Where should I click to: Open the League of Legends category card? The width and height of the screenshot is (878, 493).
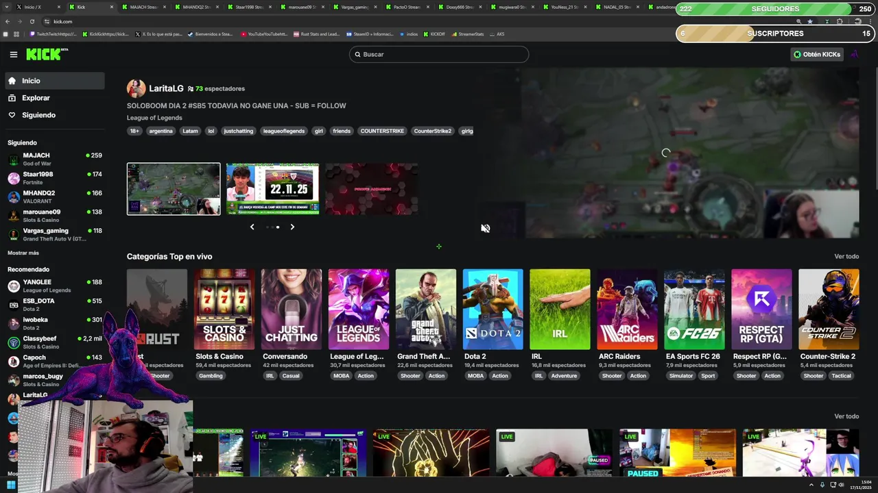coord(358,309)
